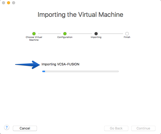The width and height of the screenshot is (161, 134).
Task: Click the dark Importing step dot
Action: [96, 34]
